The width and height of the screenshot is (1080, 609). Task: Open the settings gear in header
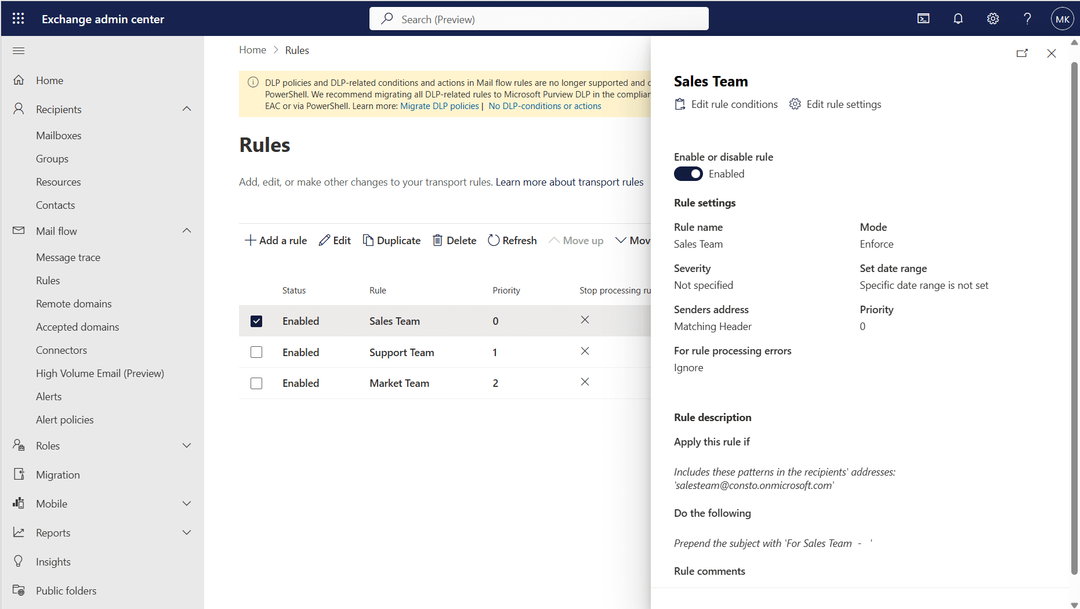(x=992, y=19)
